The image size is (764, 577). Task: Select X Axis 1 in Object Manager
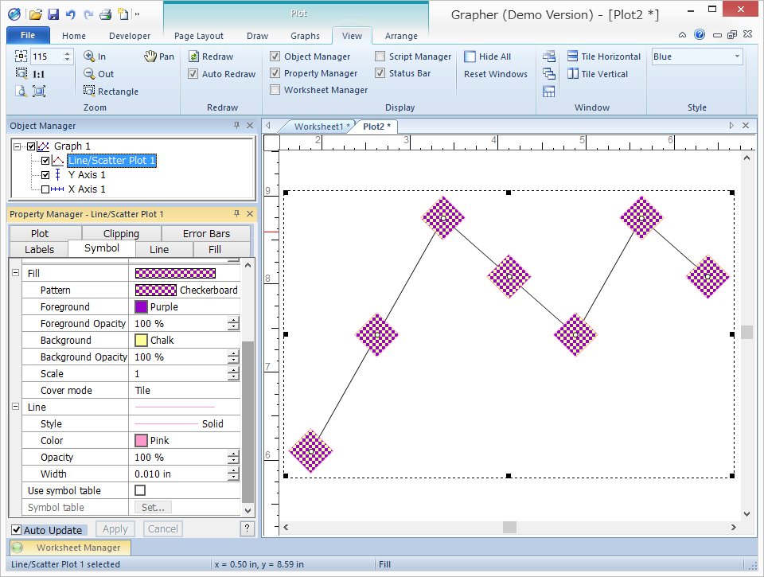pos(86,189)
